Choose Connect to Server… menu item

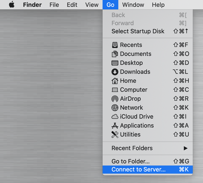click(x=148, y=169)
